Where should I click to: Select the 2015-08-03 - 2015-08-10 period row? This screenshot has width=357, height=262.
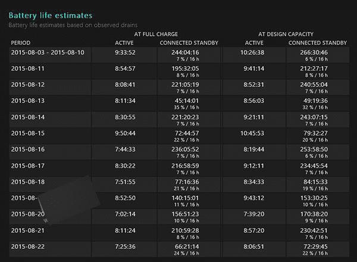[48, 52]
